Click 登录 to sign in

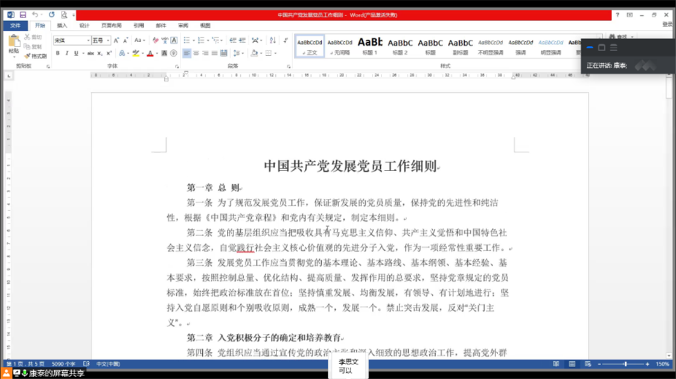coord(668,25)
